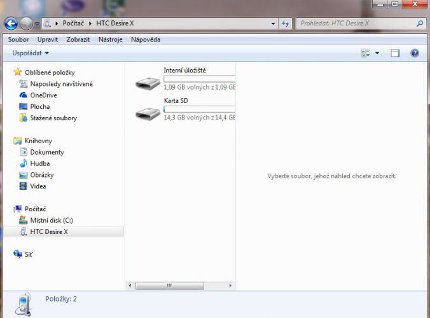Click the horizontal scrollbar right arrow

click(x=230, y=286)
